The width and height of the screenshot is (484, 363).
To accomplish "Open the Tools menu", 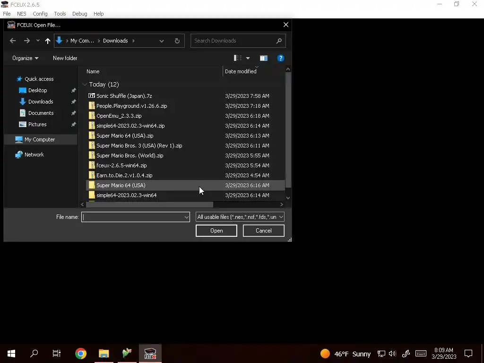I will point(60,14).
